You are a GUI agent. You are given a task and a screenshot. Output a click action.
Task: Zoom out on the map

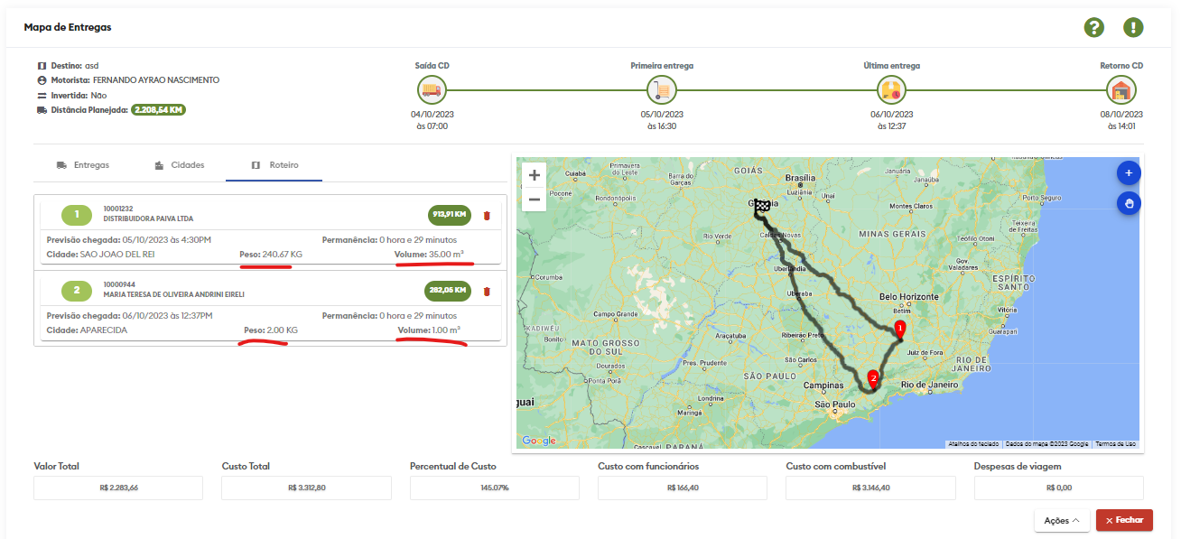point(535,199)
